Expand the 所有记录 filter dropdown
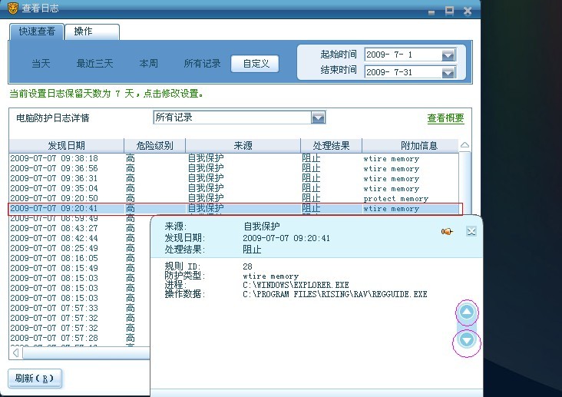Screen dimensions: 562x397 tap(318, 117)
